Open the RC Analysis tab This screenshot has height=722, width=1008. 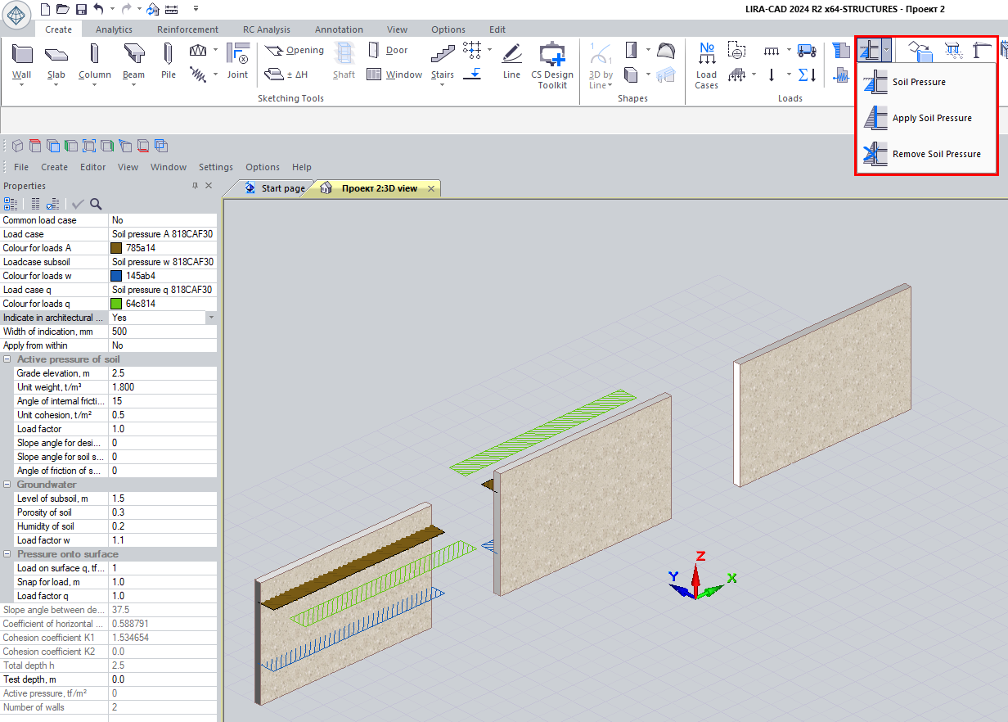tap(266, 29)
